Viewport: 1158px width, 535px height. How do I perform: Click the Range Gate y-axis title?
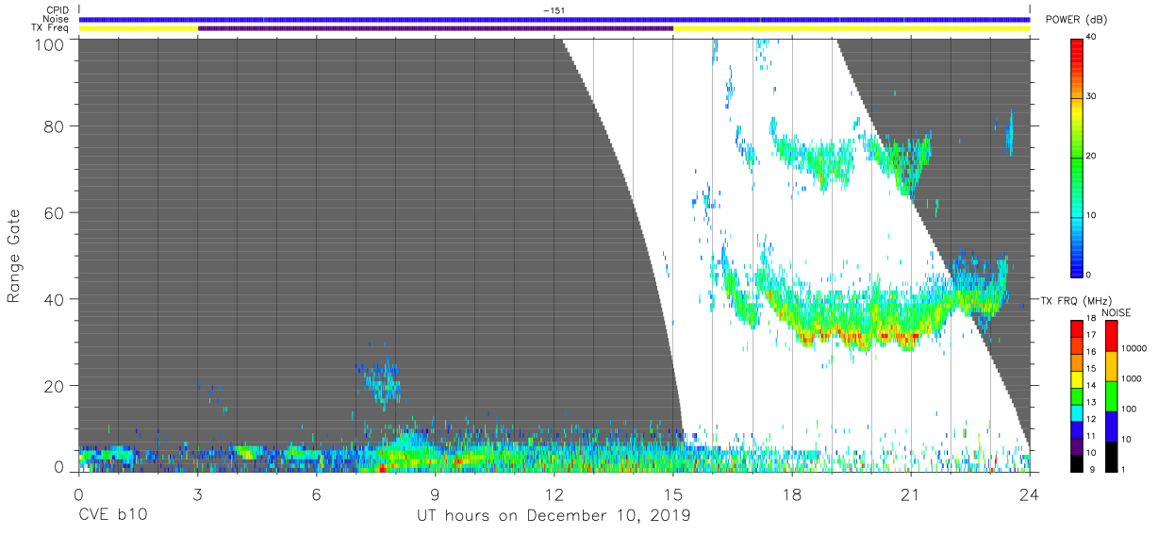14,256
